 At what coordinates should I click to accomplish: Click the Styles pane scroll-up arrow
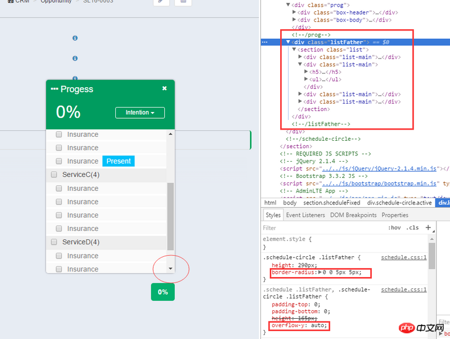pos(432,239)
